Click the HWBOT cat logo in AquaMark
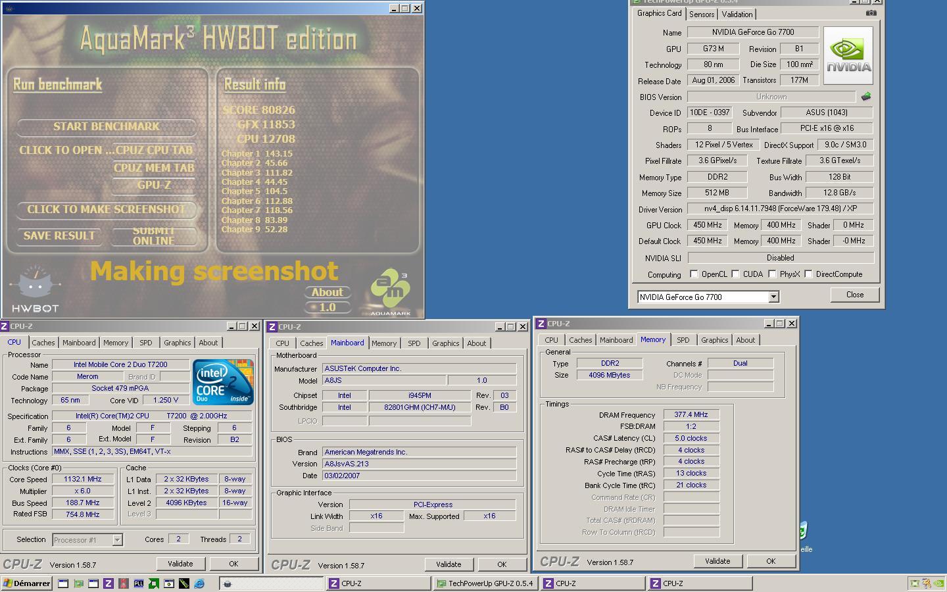 (x=35, y=289)
